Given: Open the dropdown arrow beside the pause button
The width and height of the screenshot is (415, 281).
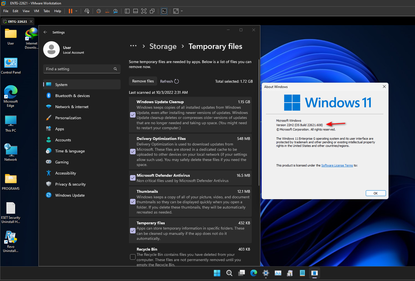Looking at the screenshot, I should 76,11.
